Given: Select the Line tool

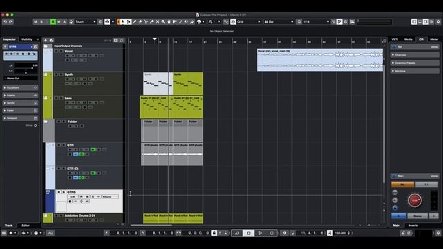Looking at the screenshot, I should pyautogui.click(x=181, y=21).
